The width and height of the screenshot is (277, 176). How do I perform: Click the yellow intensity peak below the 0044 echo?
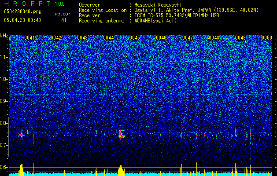click(x=121, y=170)
